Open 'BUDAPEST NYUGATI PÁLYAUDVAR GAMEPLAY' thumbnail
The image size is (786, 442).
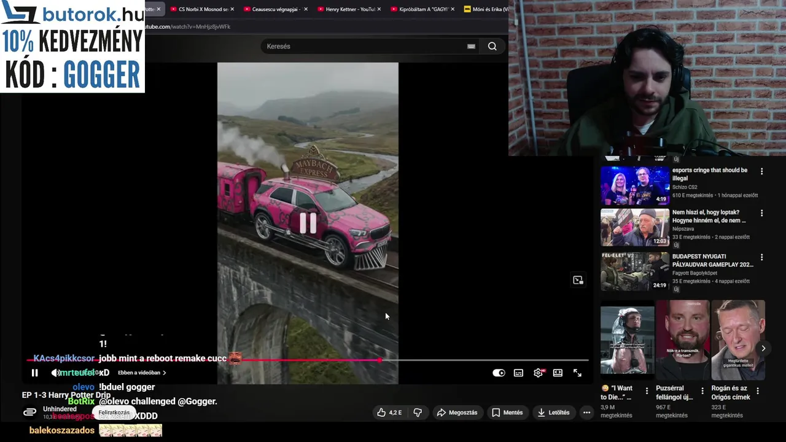pyautogui.click(x=635, y=271)
